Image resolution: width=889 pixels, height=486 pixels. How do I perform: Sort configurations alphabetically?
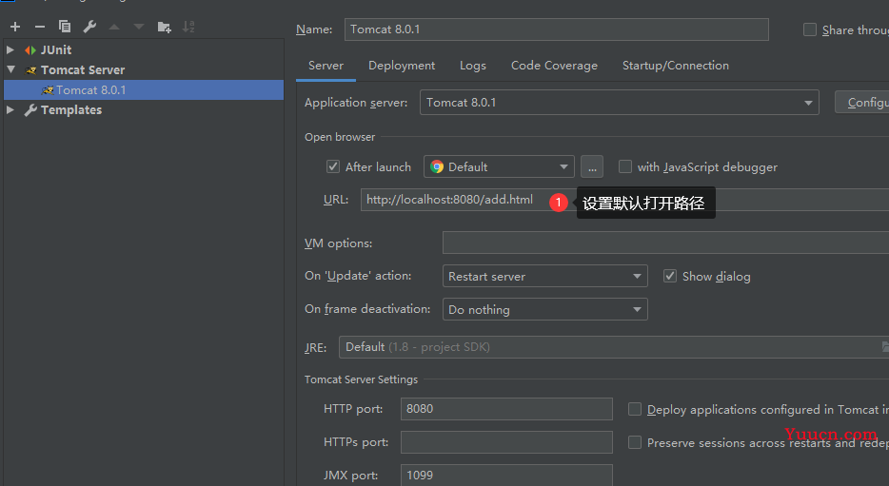188,27
